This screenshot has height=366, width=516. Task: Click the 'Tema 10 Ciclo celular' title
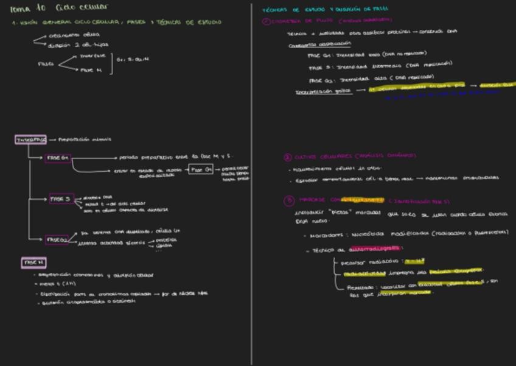point(59,8)
